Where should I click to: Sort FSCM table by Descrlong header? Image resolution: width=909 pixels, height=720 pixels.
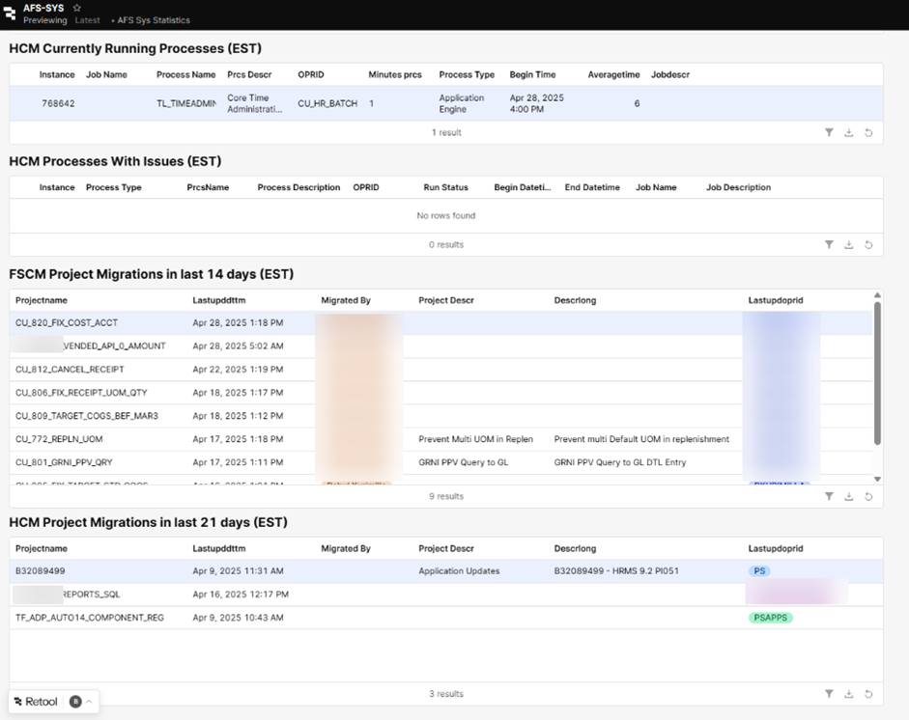[575, 300]
